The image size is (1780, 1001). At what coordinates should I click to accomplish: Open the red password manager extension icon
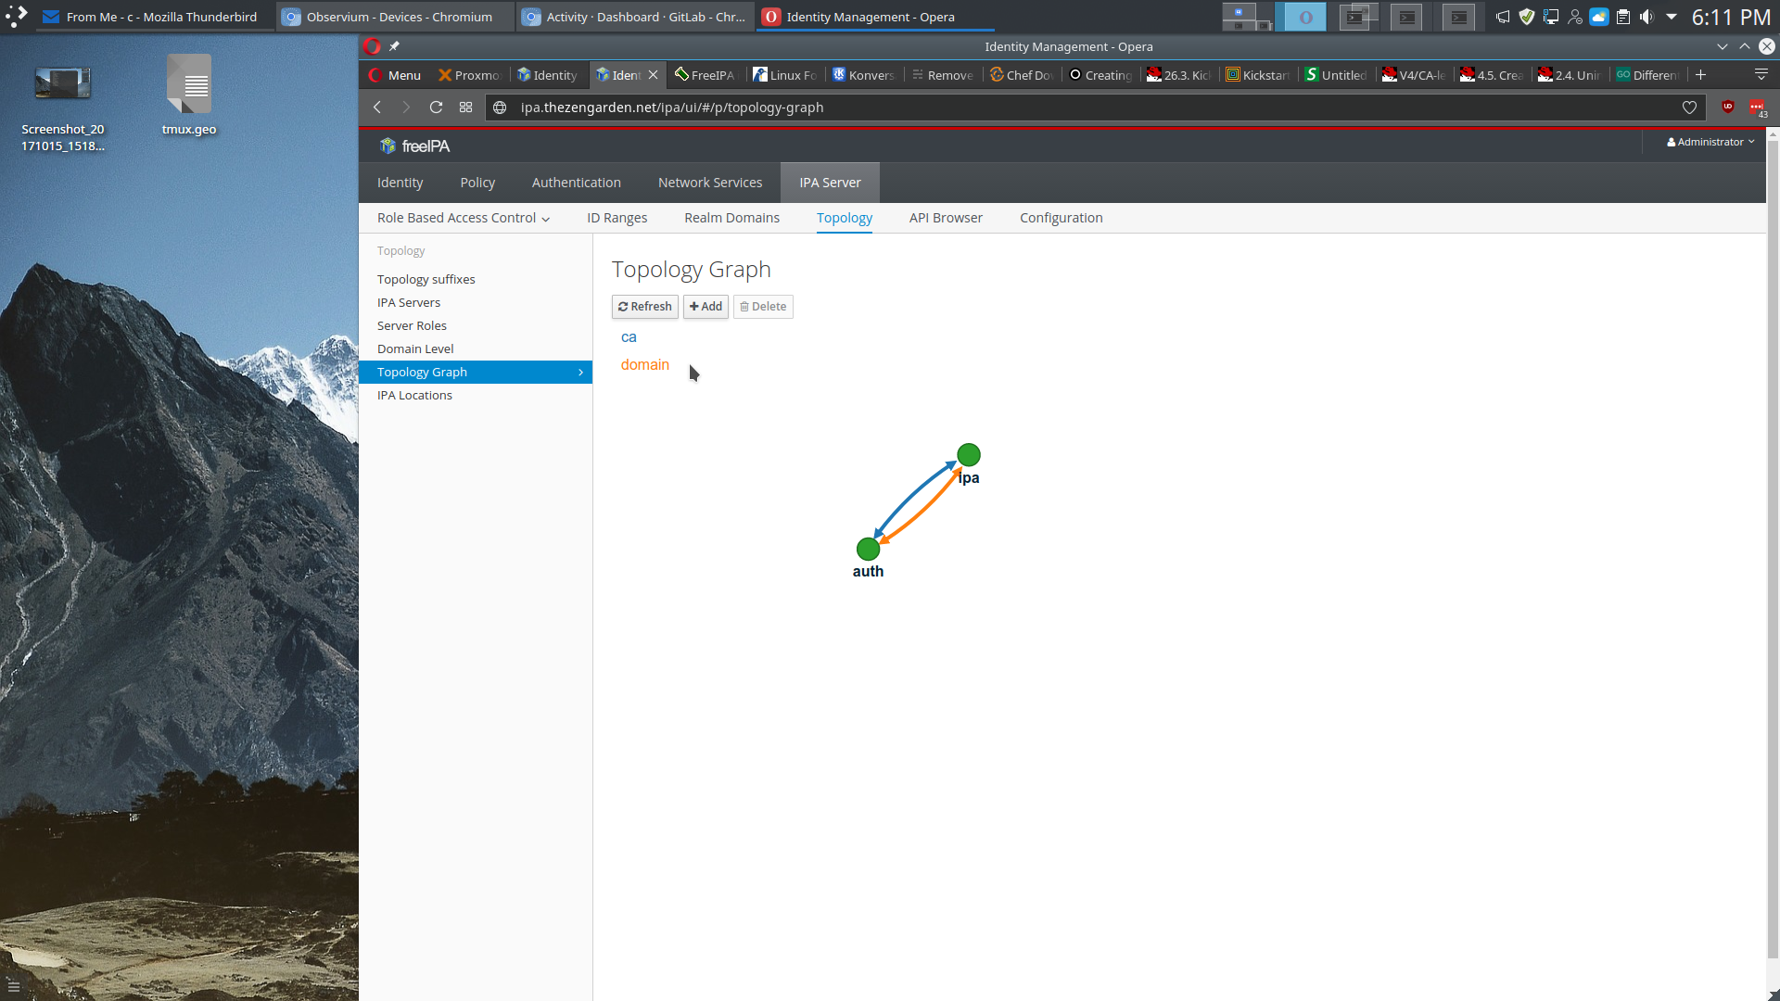click(x=1757, y=108)
